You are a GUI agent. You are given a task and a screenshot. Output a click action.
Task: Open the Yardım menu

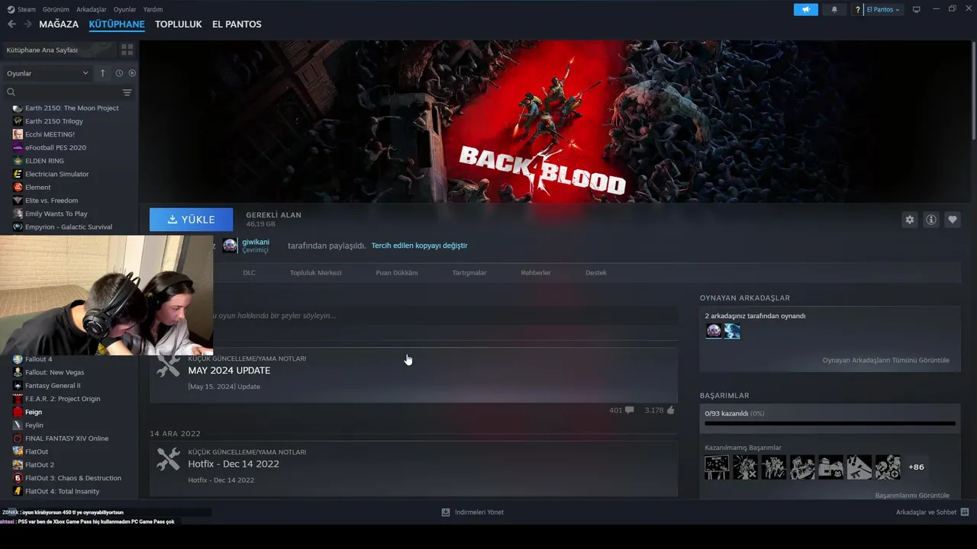pos(153,9)
